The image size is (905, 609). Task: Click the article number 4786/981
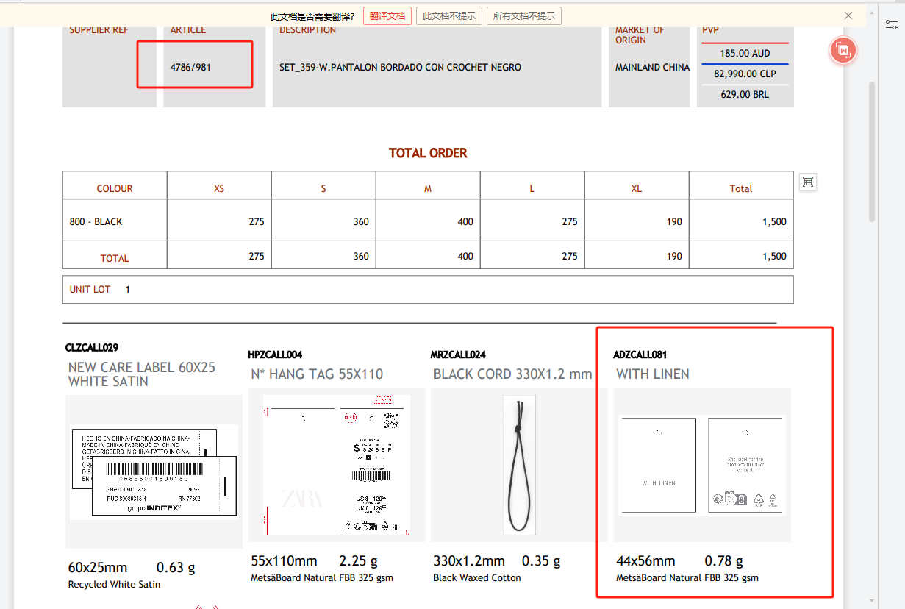click(x=190, y=67)
